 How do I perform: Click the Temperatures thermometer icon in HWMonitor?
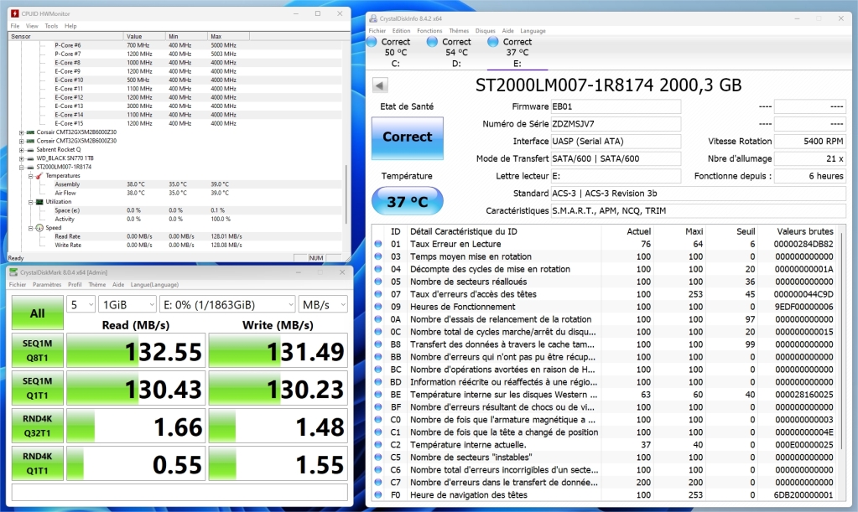[x=39, y=175]
